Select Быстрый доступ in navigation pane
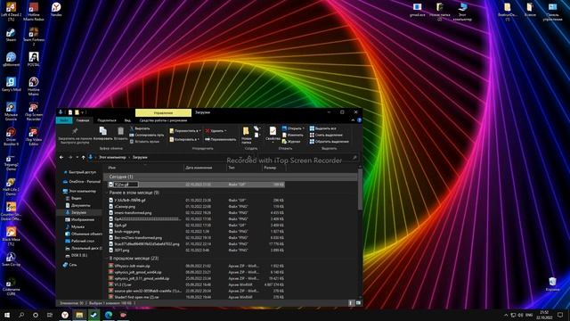Image resolution: width=570 pixels, height=321 pixels. point(80,172)
